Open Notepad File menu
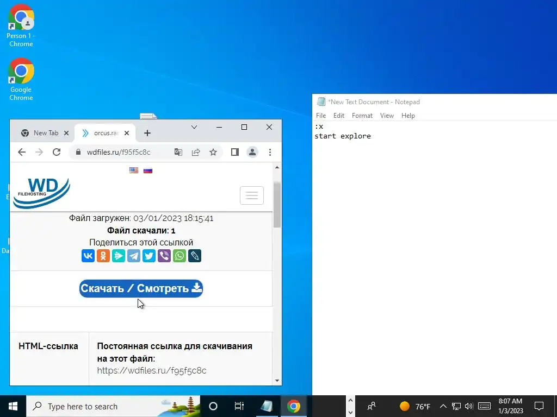The image size is (557, 417). tap(321, 116)
